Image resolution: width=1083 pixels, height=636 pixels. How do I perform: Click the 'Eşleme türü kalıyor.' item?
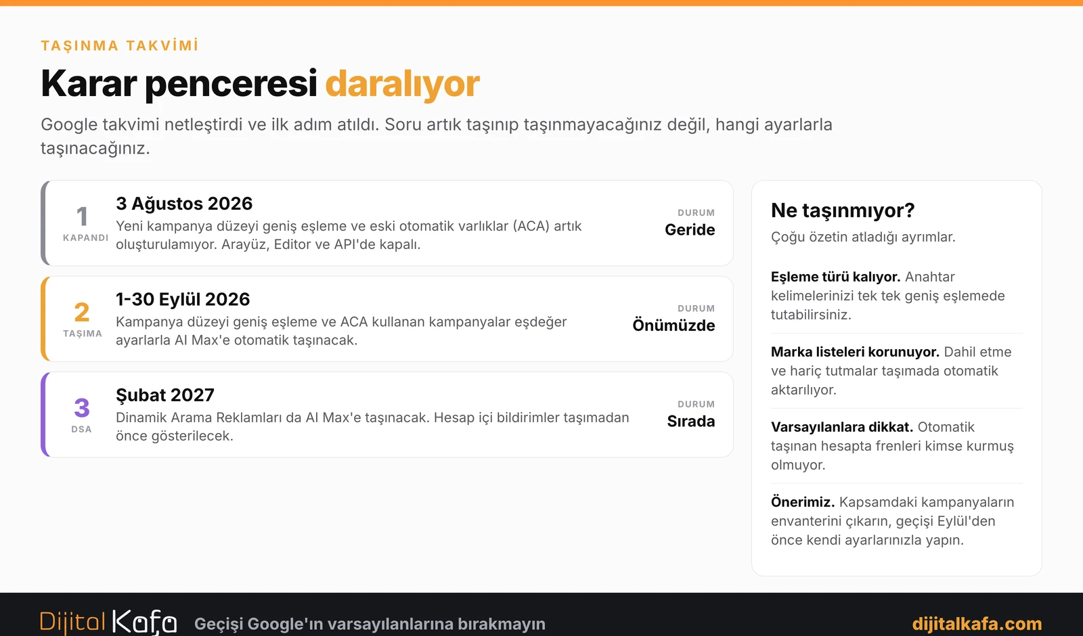pyautogui.click(x=835, y=277)
